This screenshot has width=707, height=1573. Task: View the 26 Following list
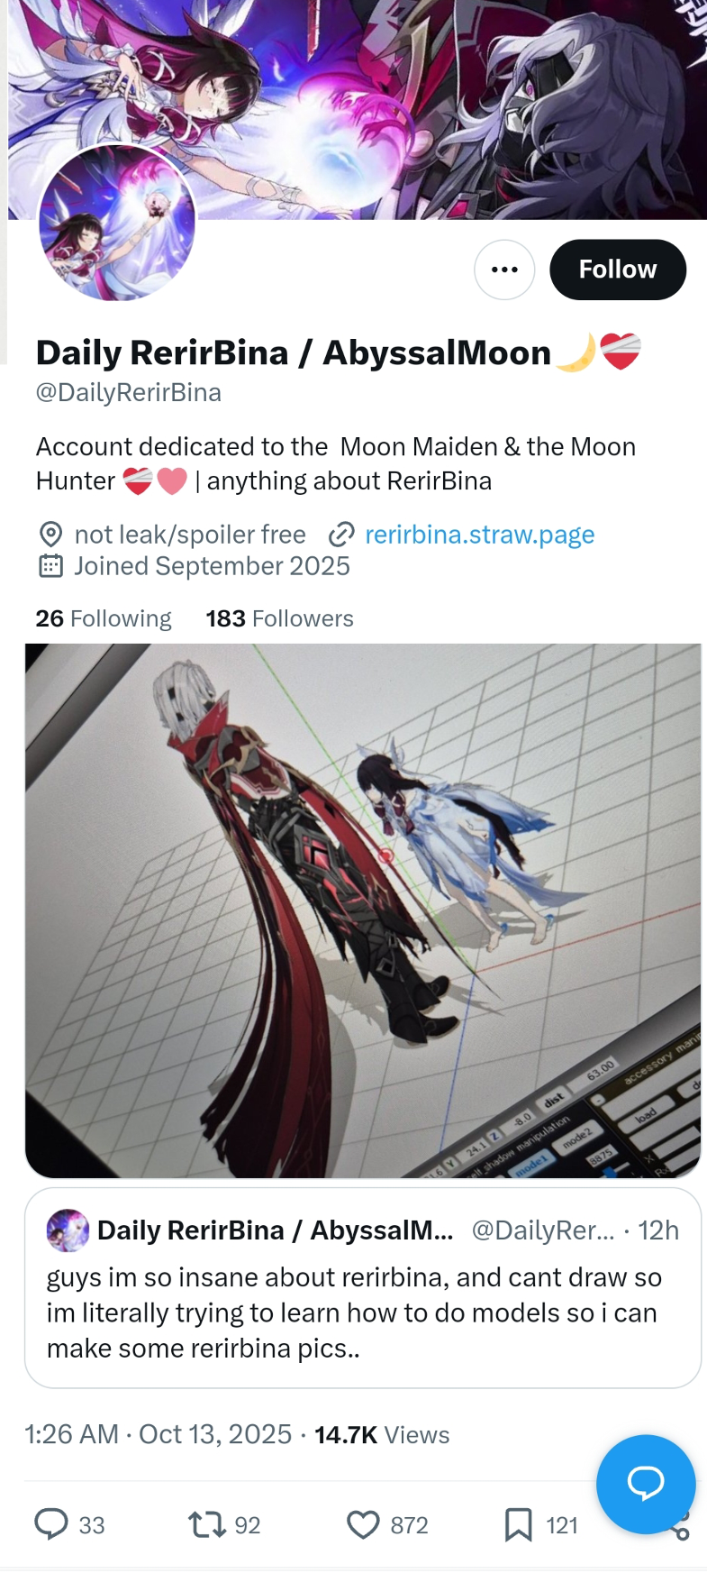click(104, 618)
